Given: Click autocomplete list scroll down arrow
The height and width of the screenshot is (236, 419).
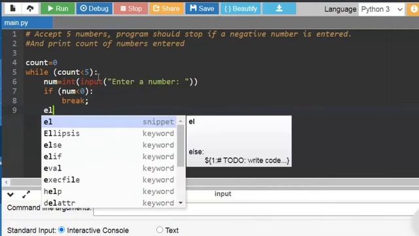Looking at the screenshot, I should pos(181,203).
